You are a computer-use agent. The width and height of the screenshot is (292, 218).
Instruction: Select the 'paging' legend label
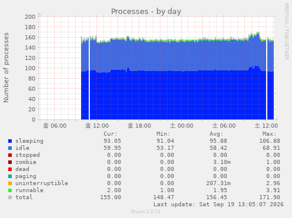pyautogui.click(x=26, y=176)
